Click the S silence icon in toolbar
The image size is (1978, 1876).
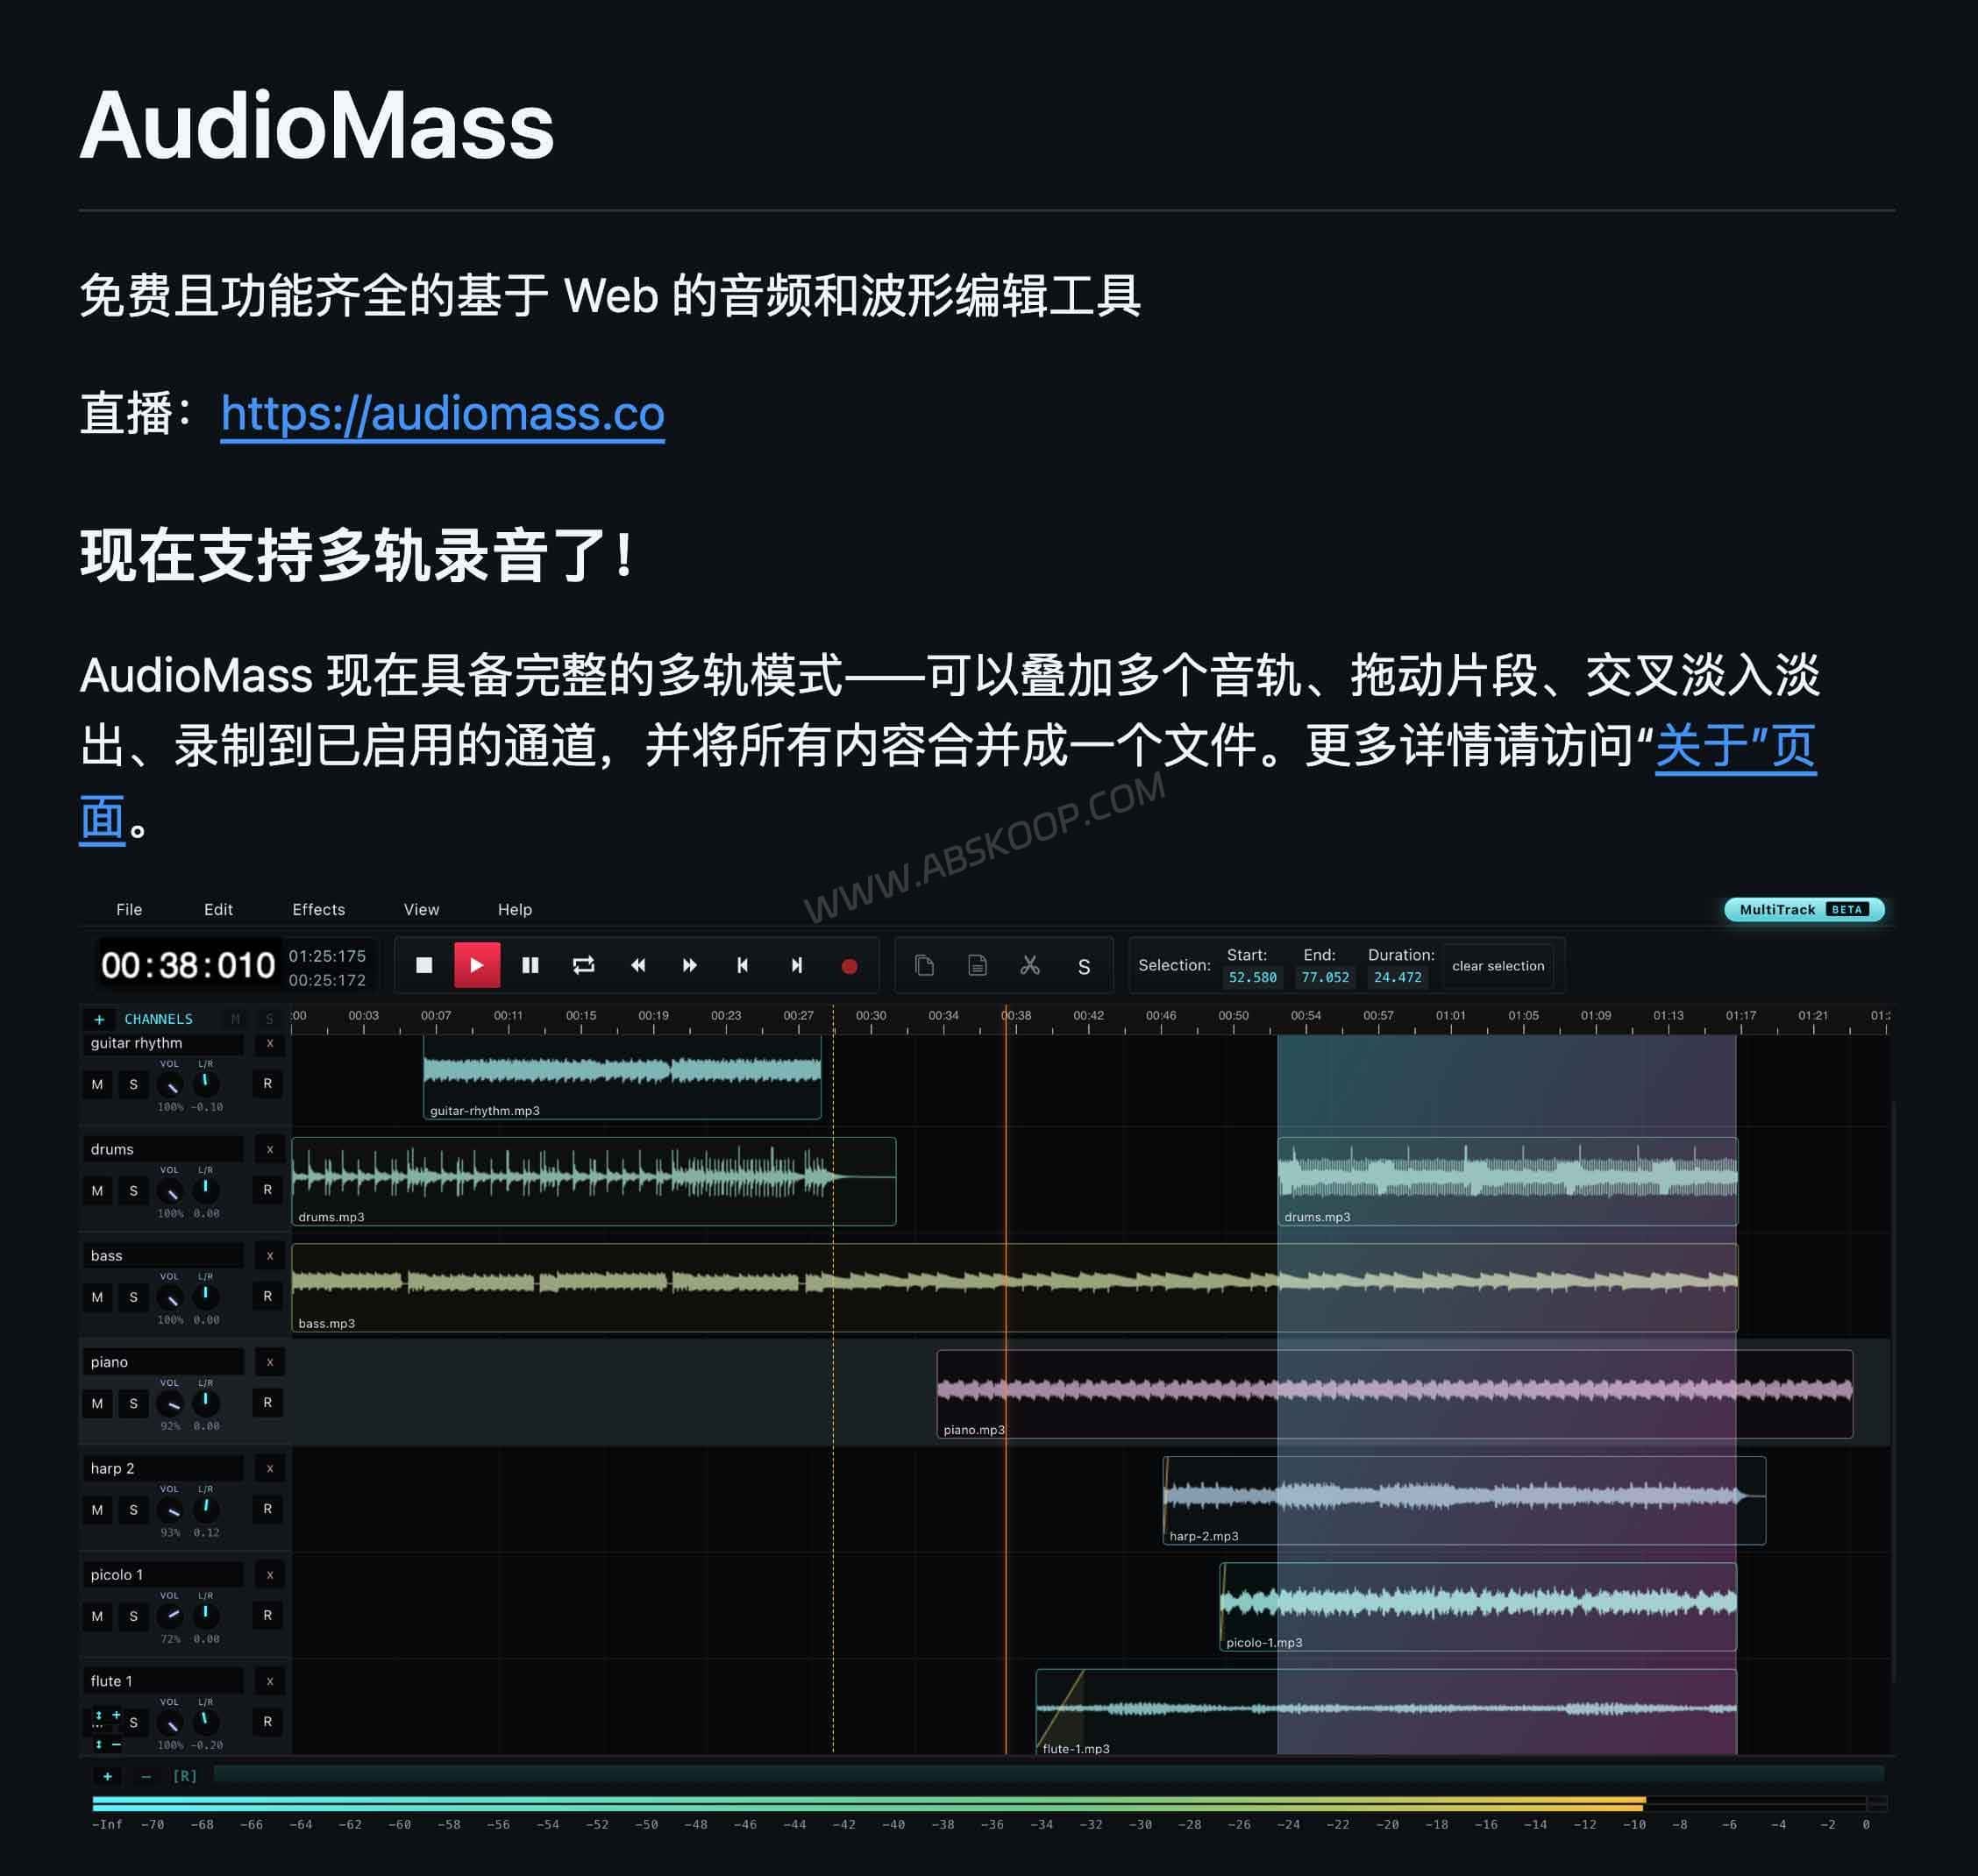tap(1083, 966)
